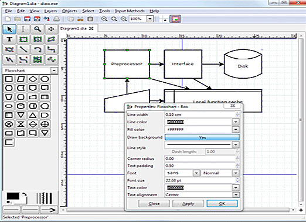Screen dimensions: 306x222
Task: Select the Scroll around diagram tool
Action: click(51, 29)
